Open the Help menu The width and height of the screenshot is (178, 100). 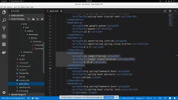[32, 7]
